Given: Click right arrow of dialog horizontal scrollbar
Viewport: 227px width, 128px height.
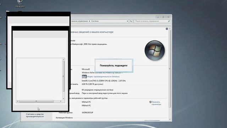Looking at the screenshot, I should point(61,101).
